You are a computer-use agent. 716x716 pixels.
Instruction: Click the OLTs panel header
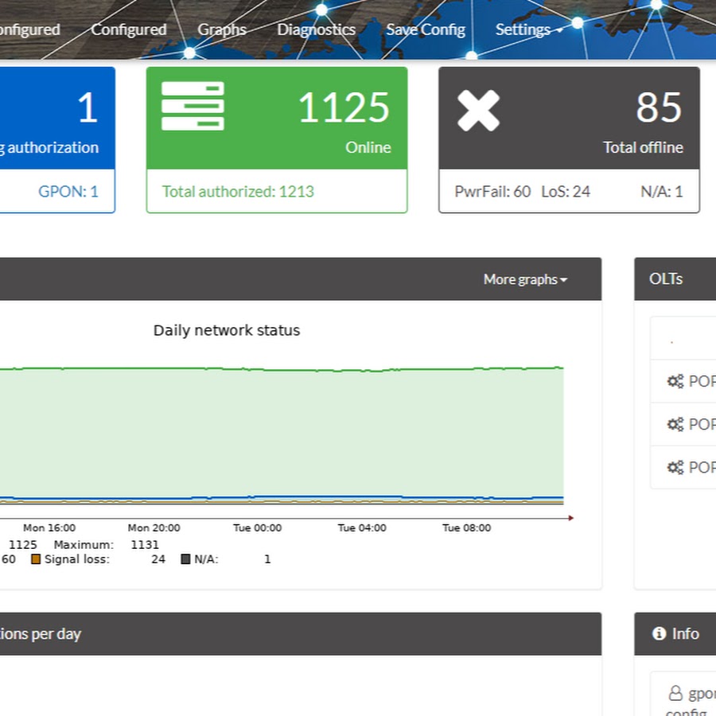click(675, 279)
